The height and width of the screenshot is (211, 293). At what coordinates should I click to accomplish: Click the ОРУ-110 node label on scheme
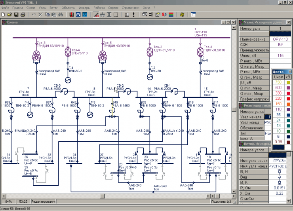coord(201,32)
